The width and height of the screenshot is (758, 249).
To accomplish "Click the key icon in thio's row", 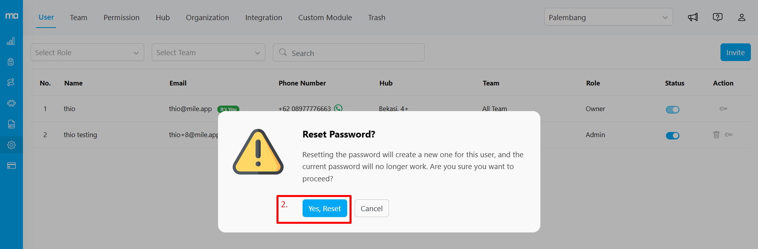I will coord(723,109).
